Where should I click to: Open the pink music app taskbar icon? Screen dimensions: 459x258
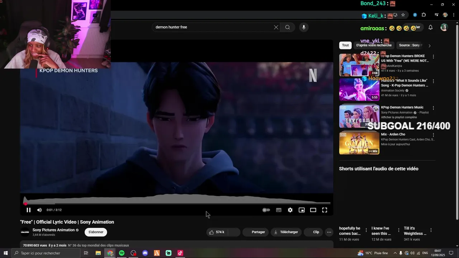180,253
